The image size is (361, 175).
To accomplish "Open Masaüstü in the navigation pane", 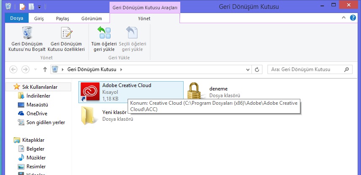I will click(37, 105).
